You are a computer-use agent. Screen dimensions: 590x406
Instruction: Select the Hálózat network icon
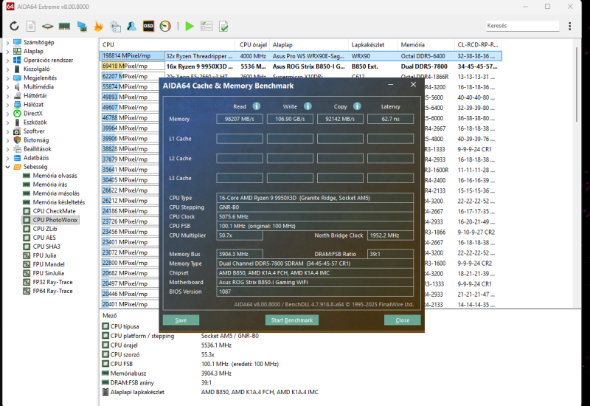point(17,104)
